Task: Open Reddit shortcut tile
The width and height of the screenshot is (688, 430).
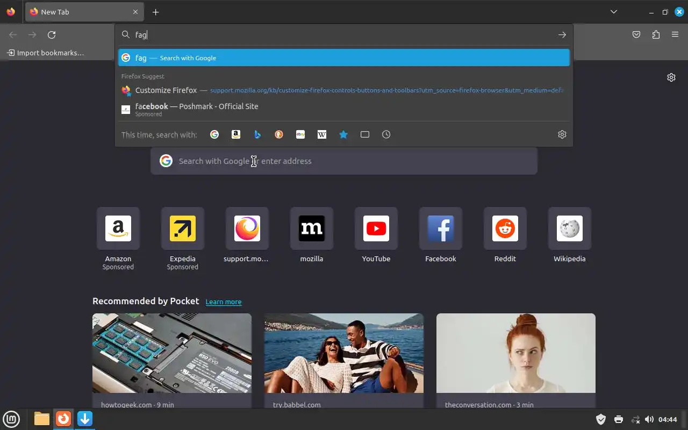Action: [x=505, y=228]
